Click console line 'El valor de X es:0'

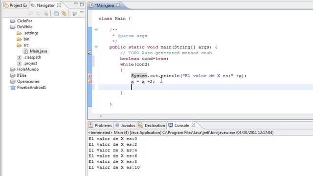[113, 139]
